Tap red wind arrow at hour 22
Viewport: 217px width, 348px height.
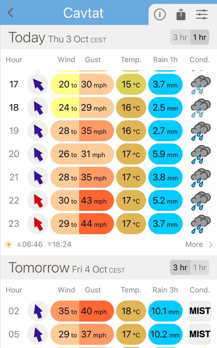pos(38,201)
